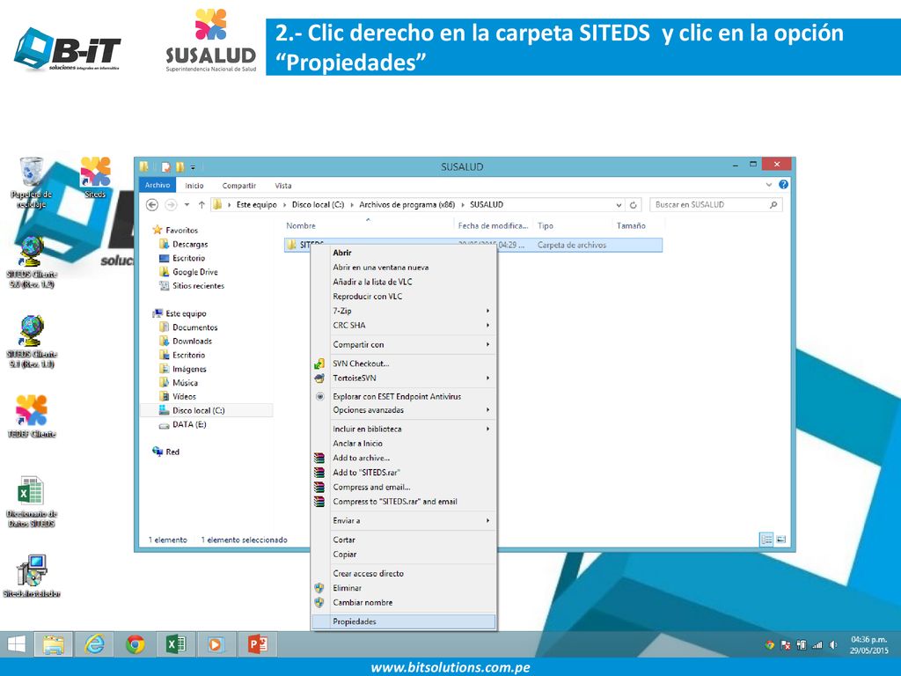Click Archivos de programa (x86) breadcrumb
901x676 pixels.
(407, 204)
